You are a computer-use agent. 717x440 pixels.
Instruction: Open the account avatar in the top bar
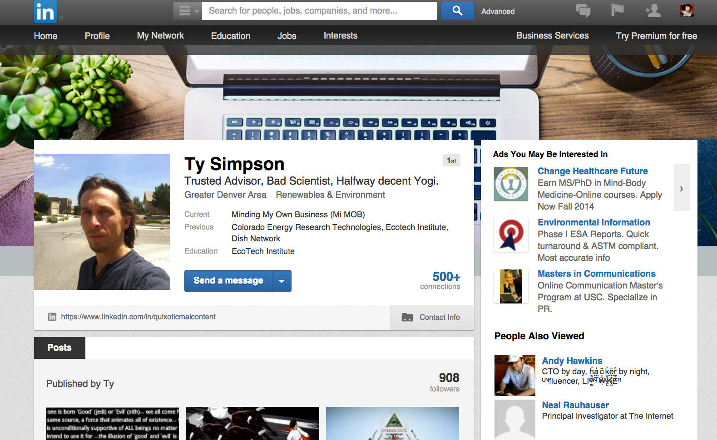[687, 10]
